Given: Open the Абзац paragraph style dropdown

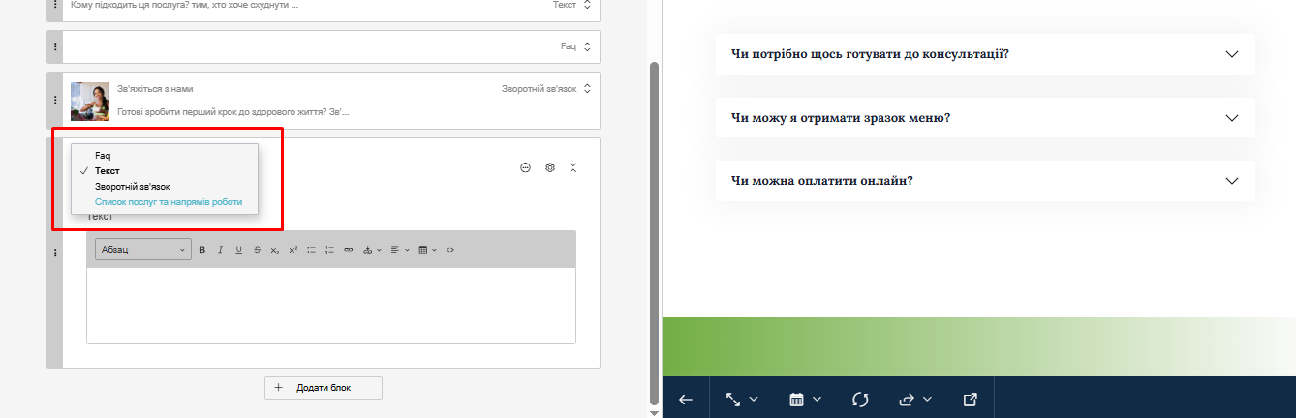Looking at the screenshot, I should click(143, 250).
